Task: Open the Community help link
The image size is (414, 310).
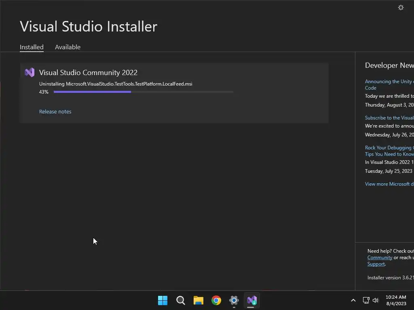Action: [x=380, y=258]
